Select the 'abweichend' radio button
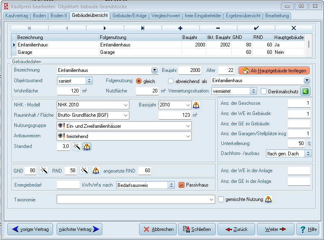 (172, 81)
